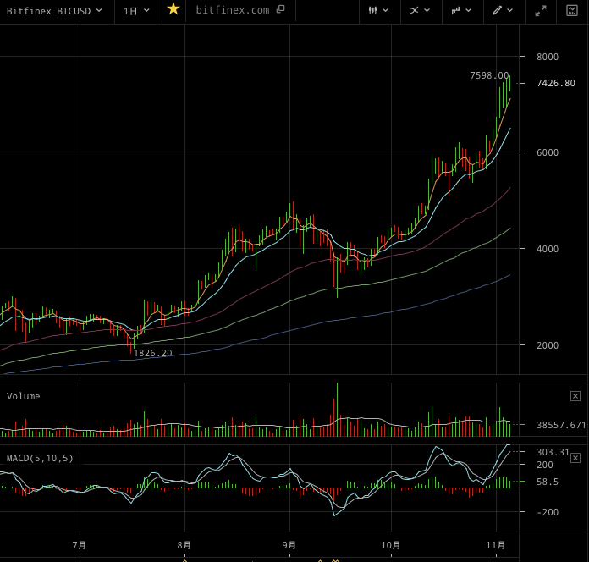Click the MACD value 303.31
Screen dimensions: 589x562
553,452
